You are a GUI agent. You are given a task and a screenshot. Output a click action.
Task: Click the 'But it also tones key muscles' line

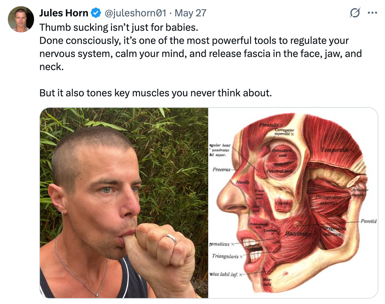pos(156,93)
